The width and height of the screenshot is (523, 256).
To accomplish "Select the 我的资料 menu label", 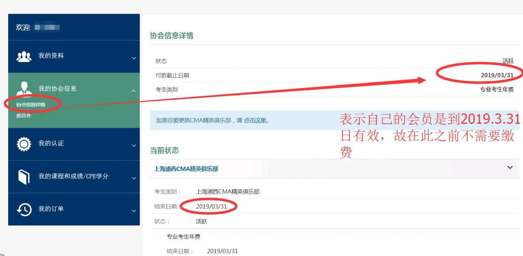I will click(51, 56).
